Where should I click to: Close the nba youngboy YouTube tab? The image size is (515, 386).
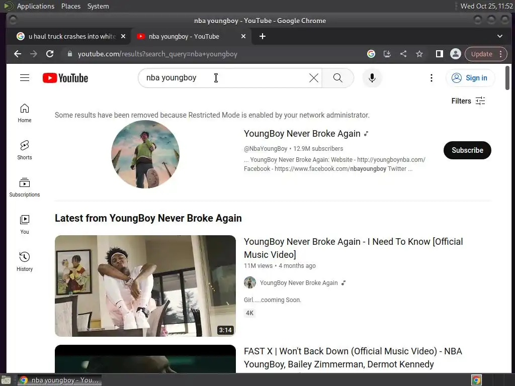click(243, 36)
